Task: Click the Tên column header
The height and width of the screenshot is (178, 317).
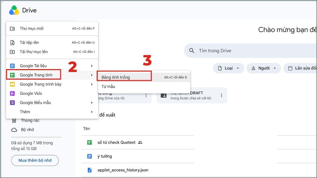Action: 87,129
